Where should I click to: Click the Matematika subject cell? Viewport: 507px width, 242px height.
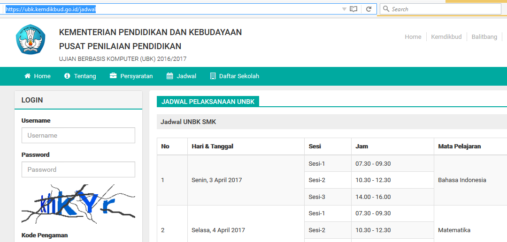coord(470,224)
